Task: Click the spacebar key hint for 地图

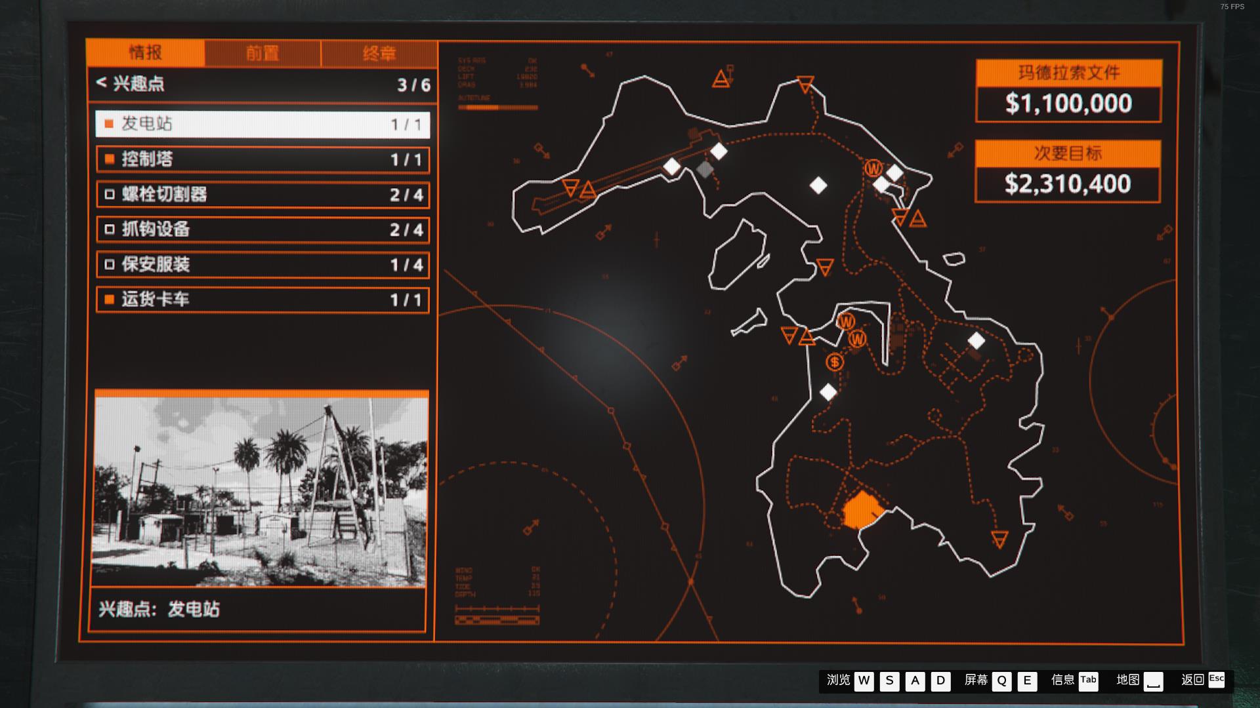Action: [1153, 680]
